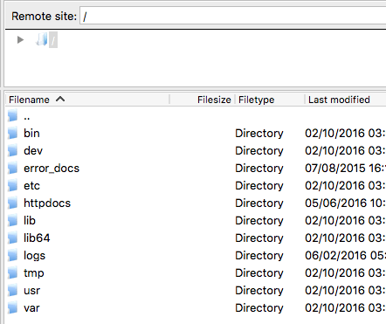The image size is (386, 324).
Task: Click the bin folder icon
Action: 13,133
